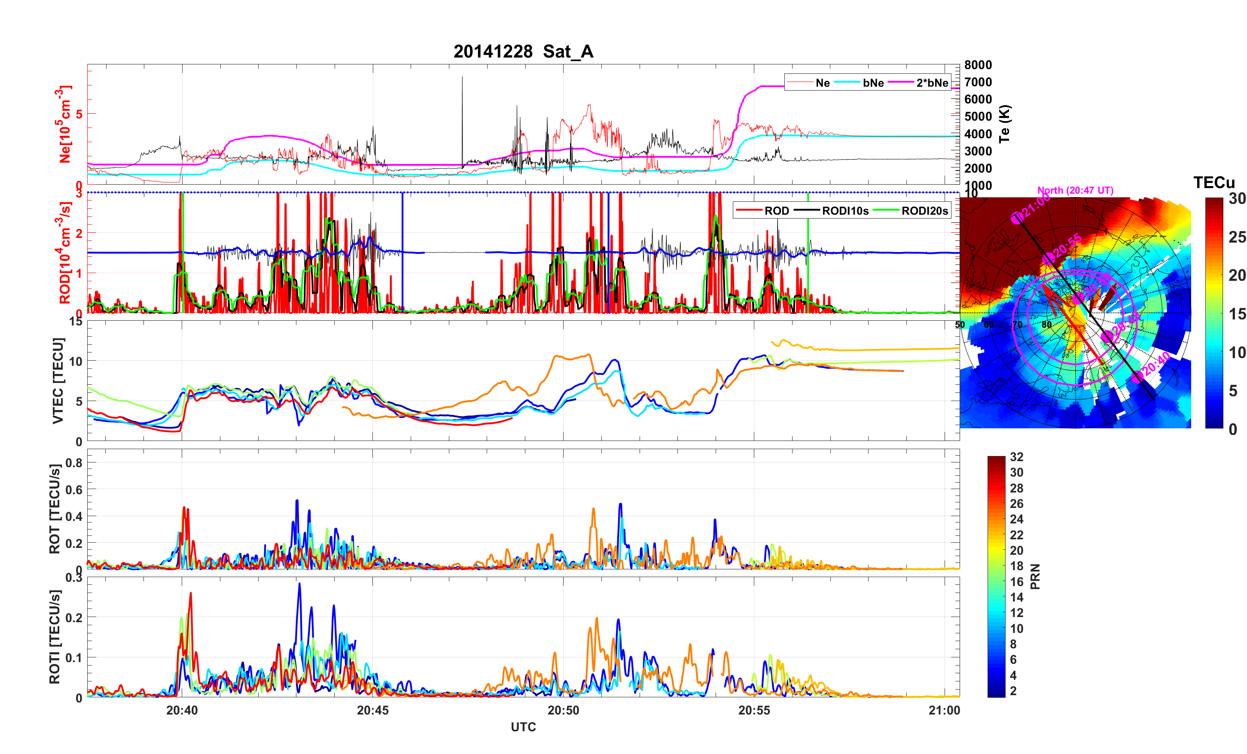Click the magenta 21:00 marker dot on the polar map
This screenshot has width=1247, height=754.
(x=1017, y=218)
